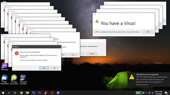Click the front Windows dialog title bar
Screen dimensions: 170x95
pyautogui.click(x=37, y=47)
